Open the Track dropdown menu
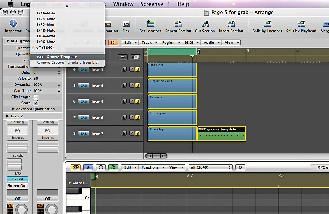The height and width of the screenshot is (214, 329). [149, 43]
